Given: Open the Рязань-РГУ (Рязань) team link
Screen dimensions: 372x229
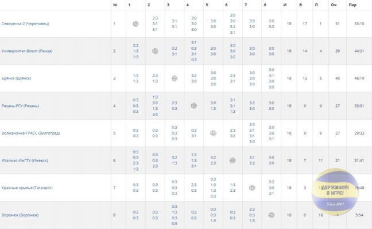Looking at the screenshot, I should (x=20, y=106).
